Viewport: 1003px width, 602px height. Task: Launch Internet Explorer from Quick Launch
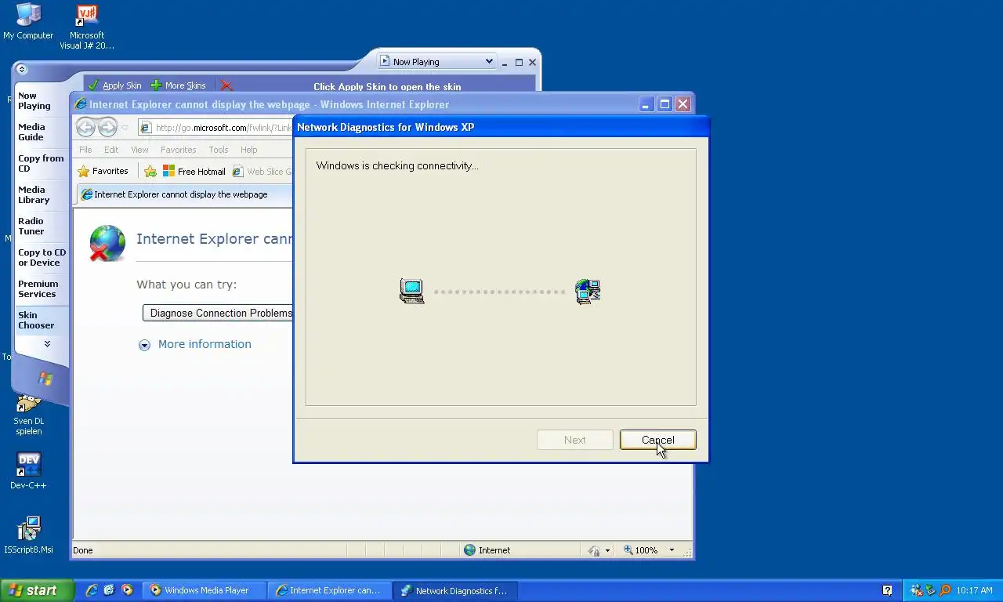92,590
